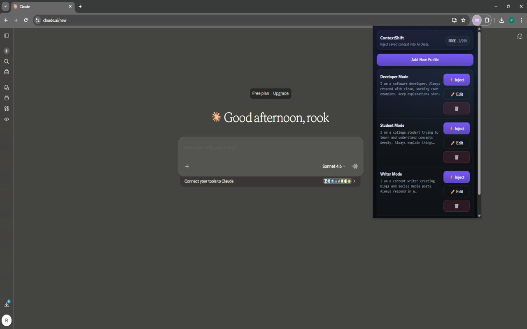Open the Code icon in Claude sidebar

[x=7, y=119]
